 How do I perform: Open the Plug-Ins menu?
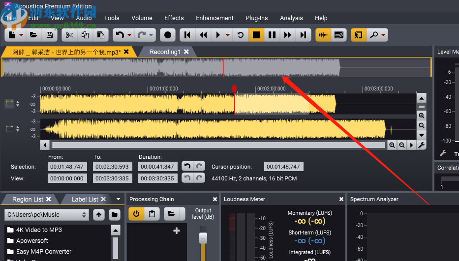257,18
